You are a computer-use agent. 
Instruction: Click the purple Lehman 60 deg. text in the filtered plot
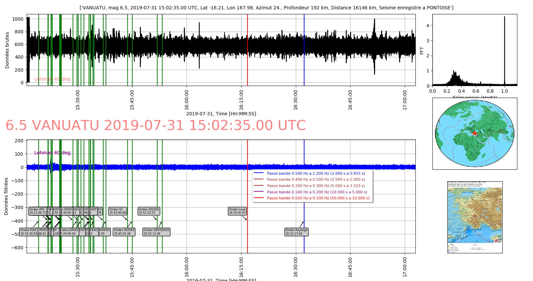[x=53, y=153]
